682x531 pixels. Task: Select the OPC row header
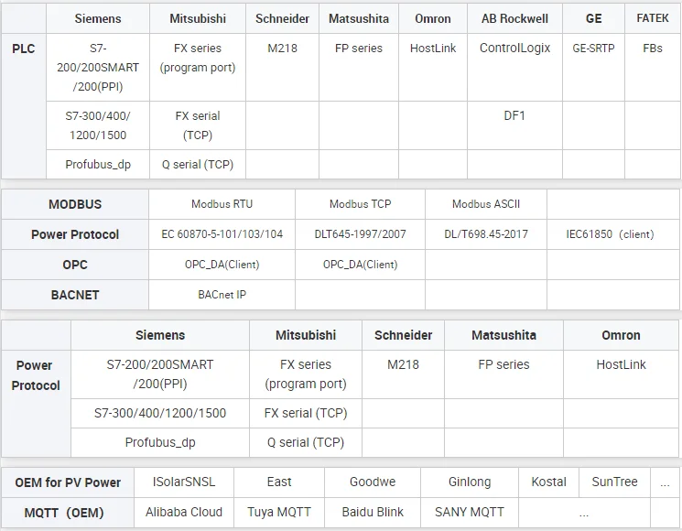point(75,265)
